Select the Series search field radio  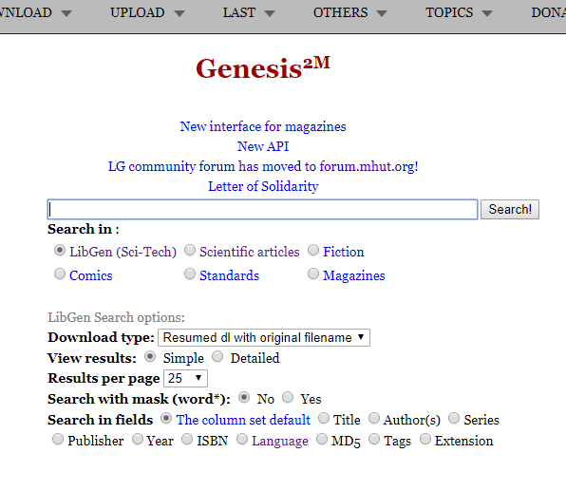[454, 419]
